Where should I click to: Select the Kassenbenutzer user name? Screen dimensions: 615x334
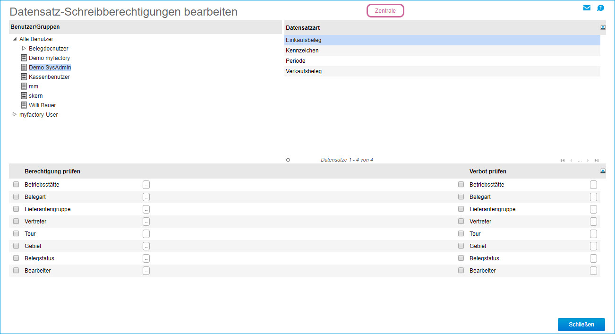49,77
